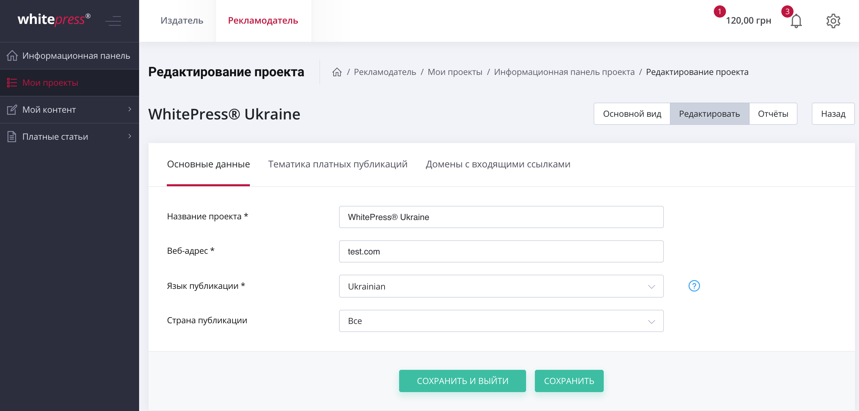The width and height of the screenshot is (859, 411).
Task: Click Рекламодатель breadcrumb link
Action: tap(385, 72)
